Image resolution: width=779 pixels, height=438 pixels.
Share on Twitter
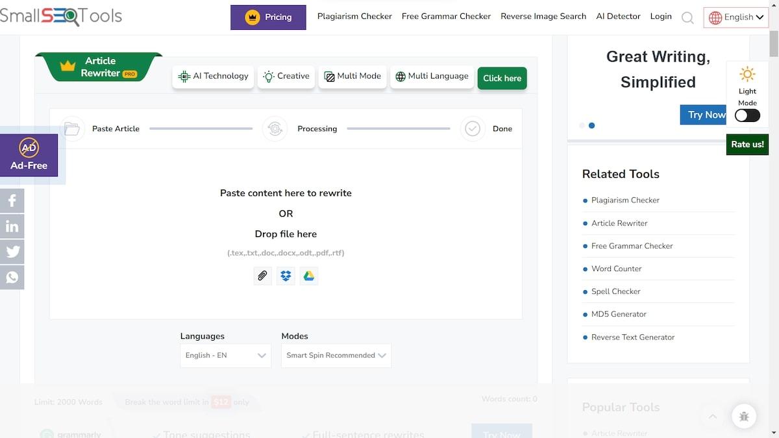[12, 252]
